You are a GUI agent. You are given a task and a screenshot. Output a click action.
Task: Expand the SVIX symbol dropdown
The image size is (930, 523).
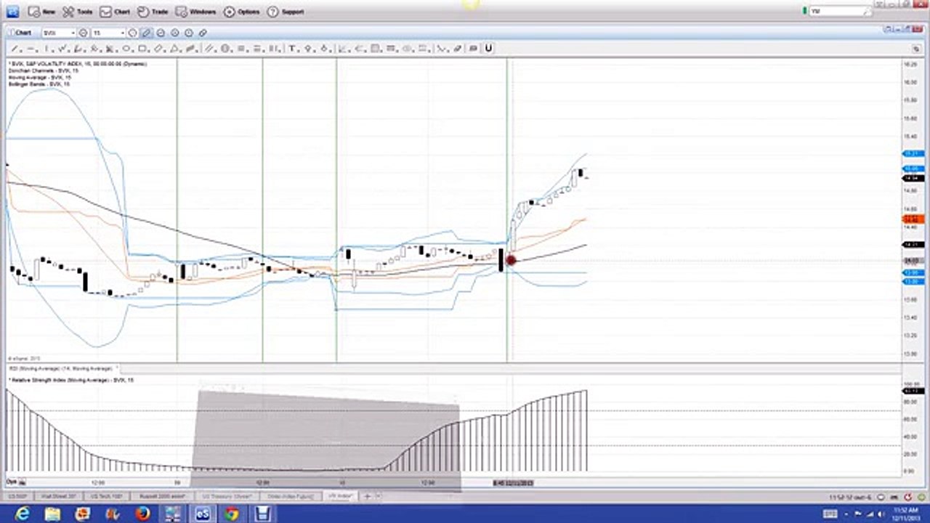(x=73, y=33)
